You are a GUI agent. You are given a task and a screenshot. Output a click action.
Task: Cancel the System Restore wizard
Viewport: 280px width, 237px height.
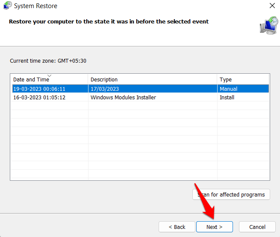tap(257, 227)
